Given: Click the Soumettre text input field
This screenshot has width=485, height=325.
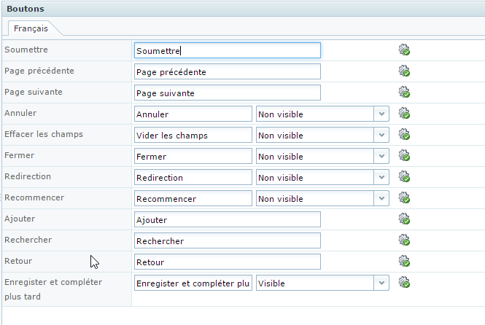Looking at the screenshot, I should (x=228, y=50).
